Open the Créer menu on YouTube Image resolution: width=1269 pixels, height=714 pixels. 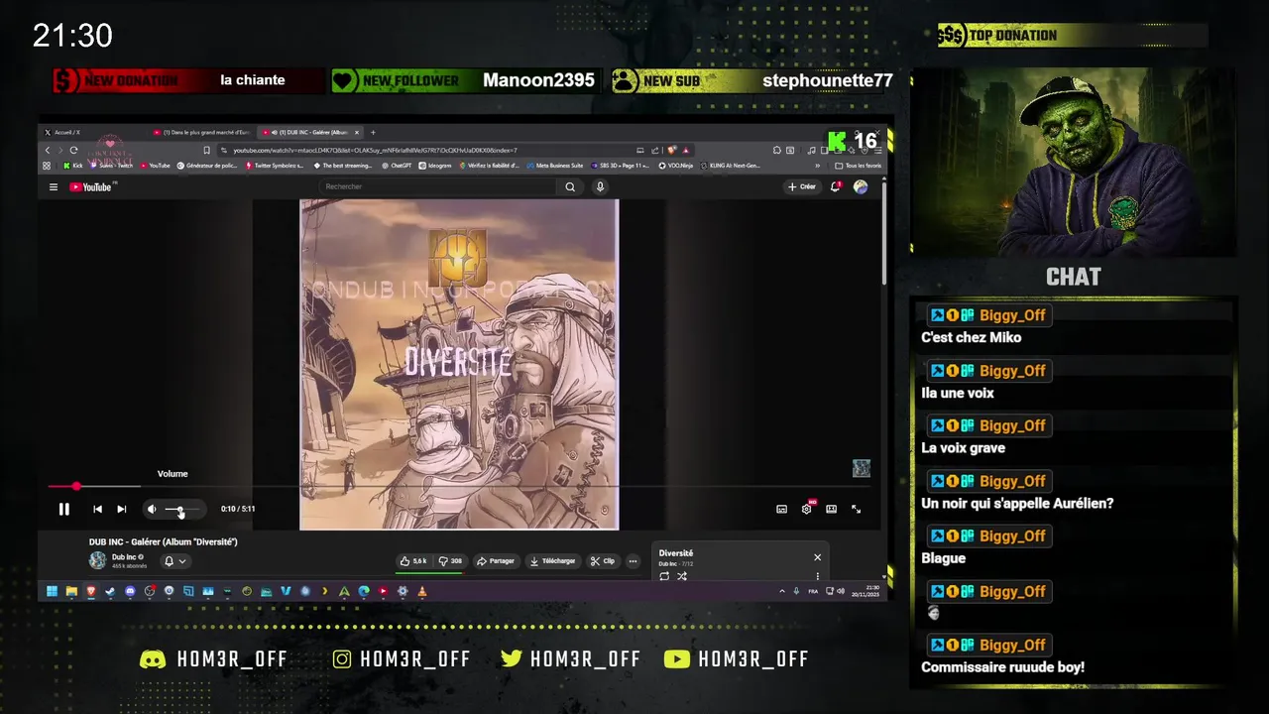tap(802, 186)
